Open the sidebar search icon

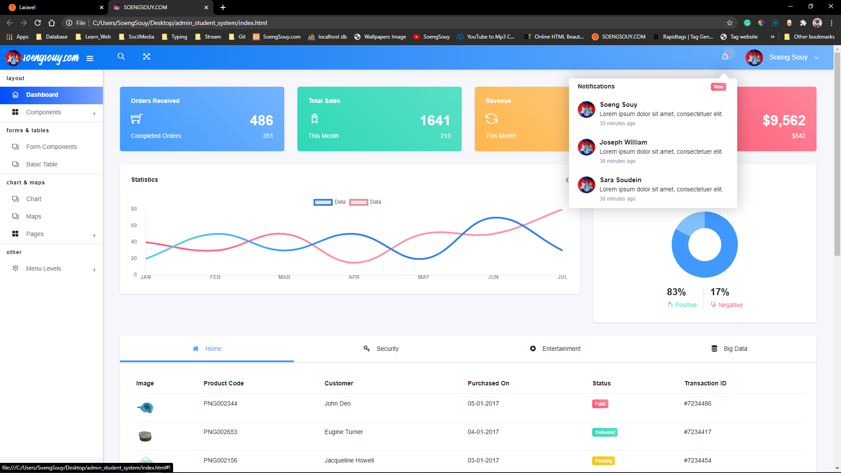click(x=121, y=57)
